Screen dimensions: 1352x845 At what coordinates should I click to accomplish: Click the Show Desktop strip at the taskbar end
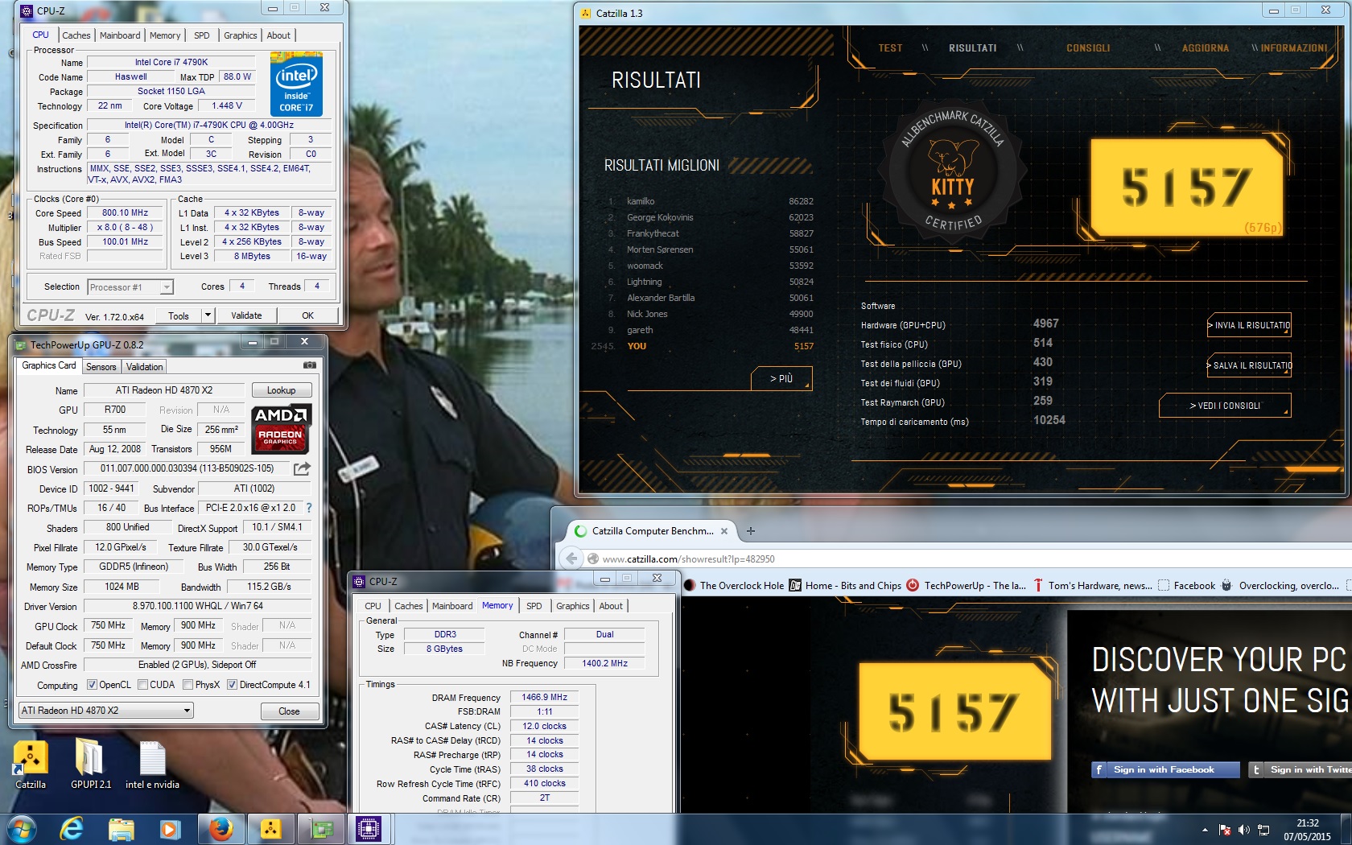click(x=1346, y=829)
